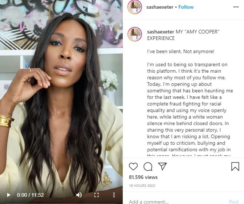View the 81,596 views count
The height and width of the screenshot is (204, 244).
(143, 177)
